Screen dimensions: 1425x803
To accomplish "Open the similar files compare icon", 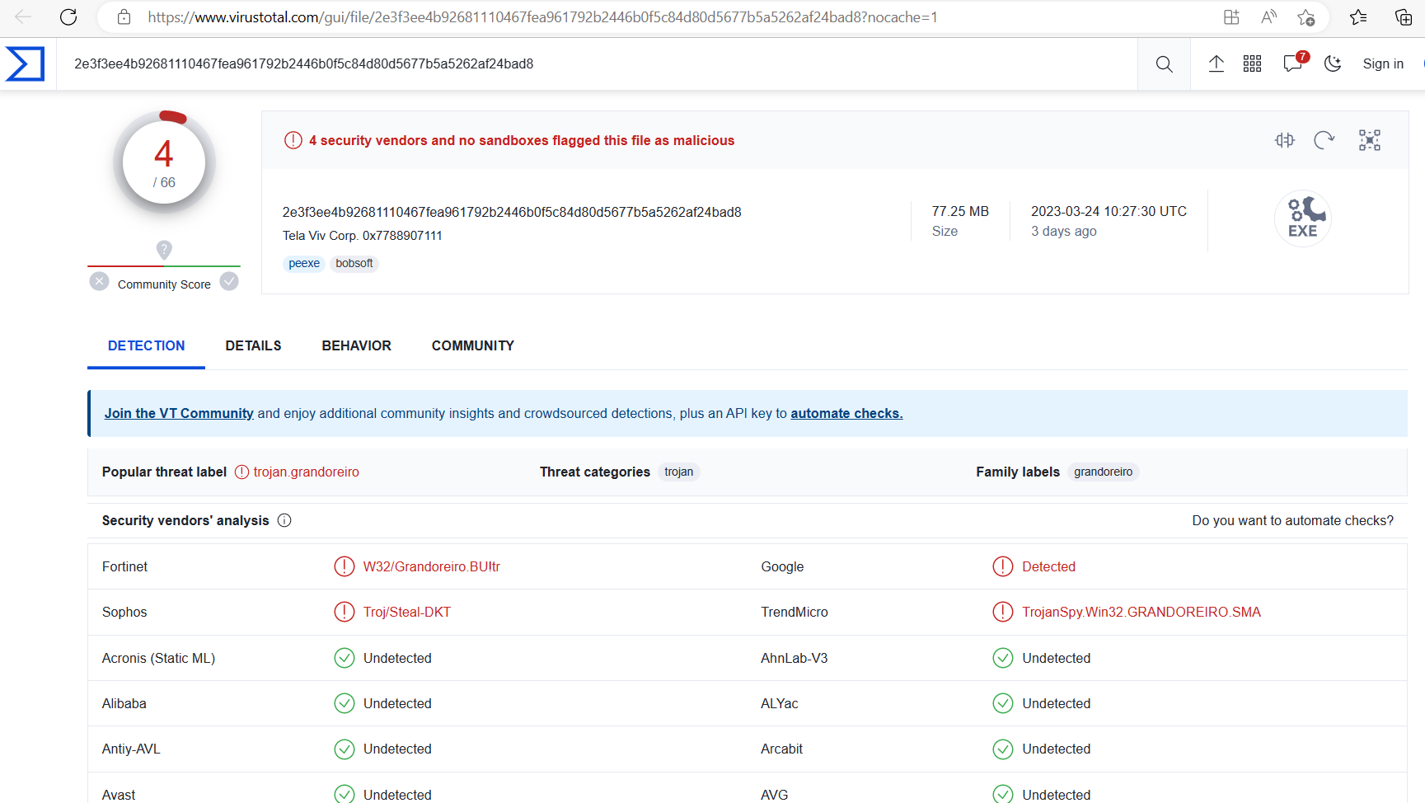I will click(1284, 140).
